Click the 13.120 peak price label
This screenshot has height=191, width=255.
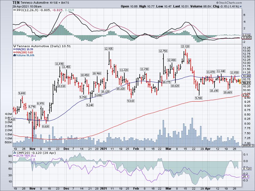pyautogui.click(x=185, y=47)
